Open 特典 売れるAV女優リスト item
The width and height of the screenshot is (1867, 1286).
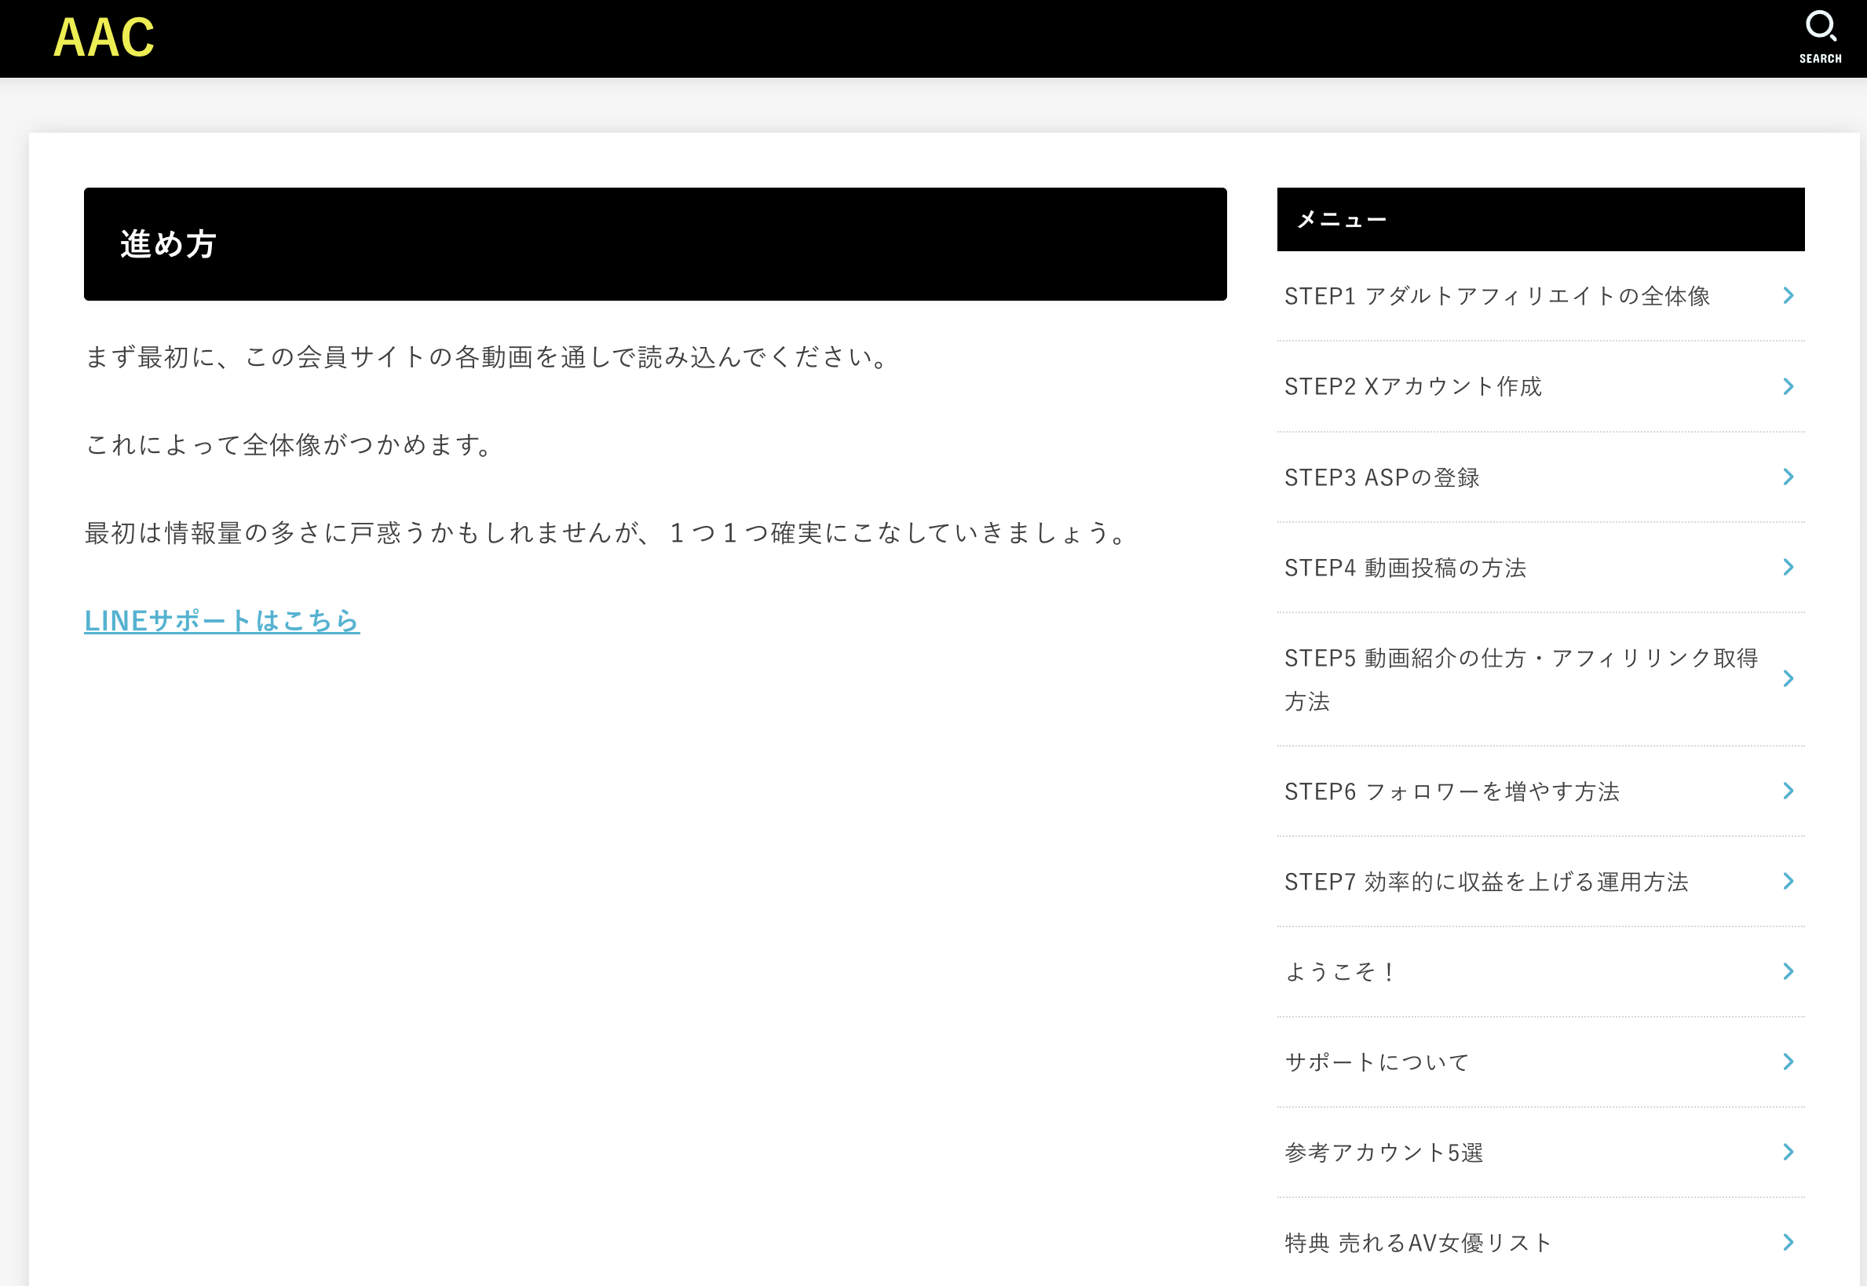(x=1417, y=1244)
